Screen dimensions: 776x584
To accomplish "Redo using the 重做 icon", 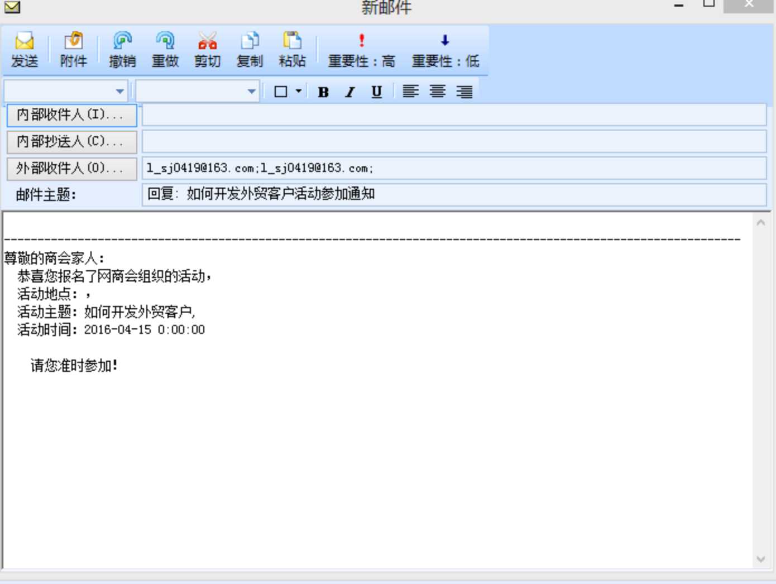I will tap(165, 50).
